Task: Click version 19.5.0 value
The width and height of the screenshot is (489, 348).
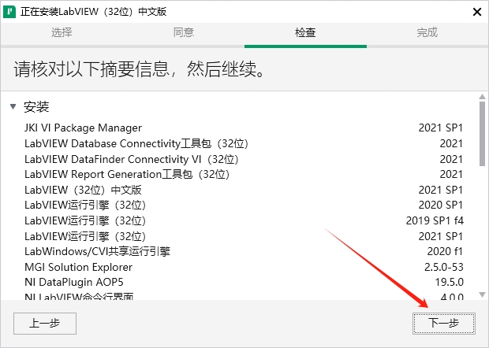Action: point(449,283)
